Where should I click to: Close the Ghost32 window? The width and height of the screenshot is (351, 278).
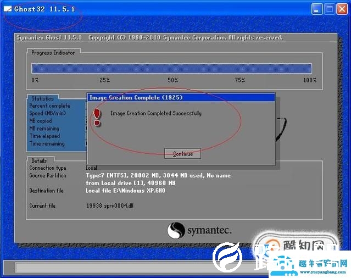click(342, 9)
